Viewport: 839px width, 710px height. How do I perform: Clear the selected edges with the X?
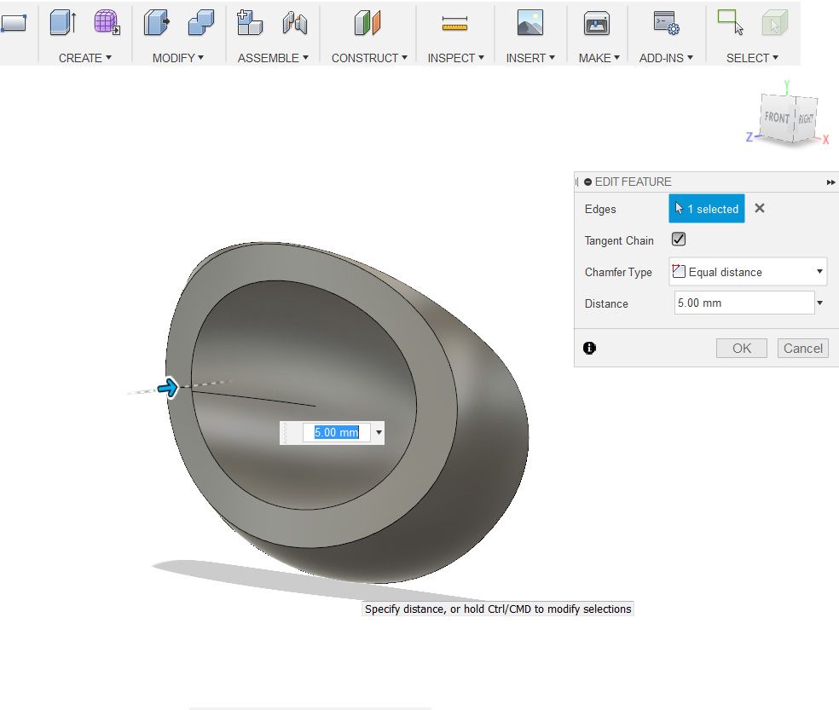pos(760,209)
